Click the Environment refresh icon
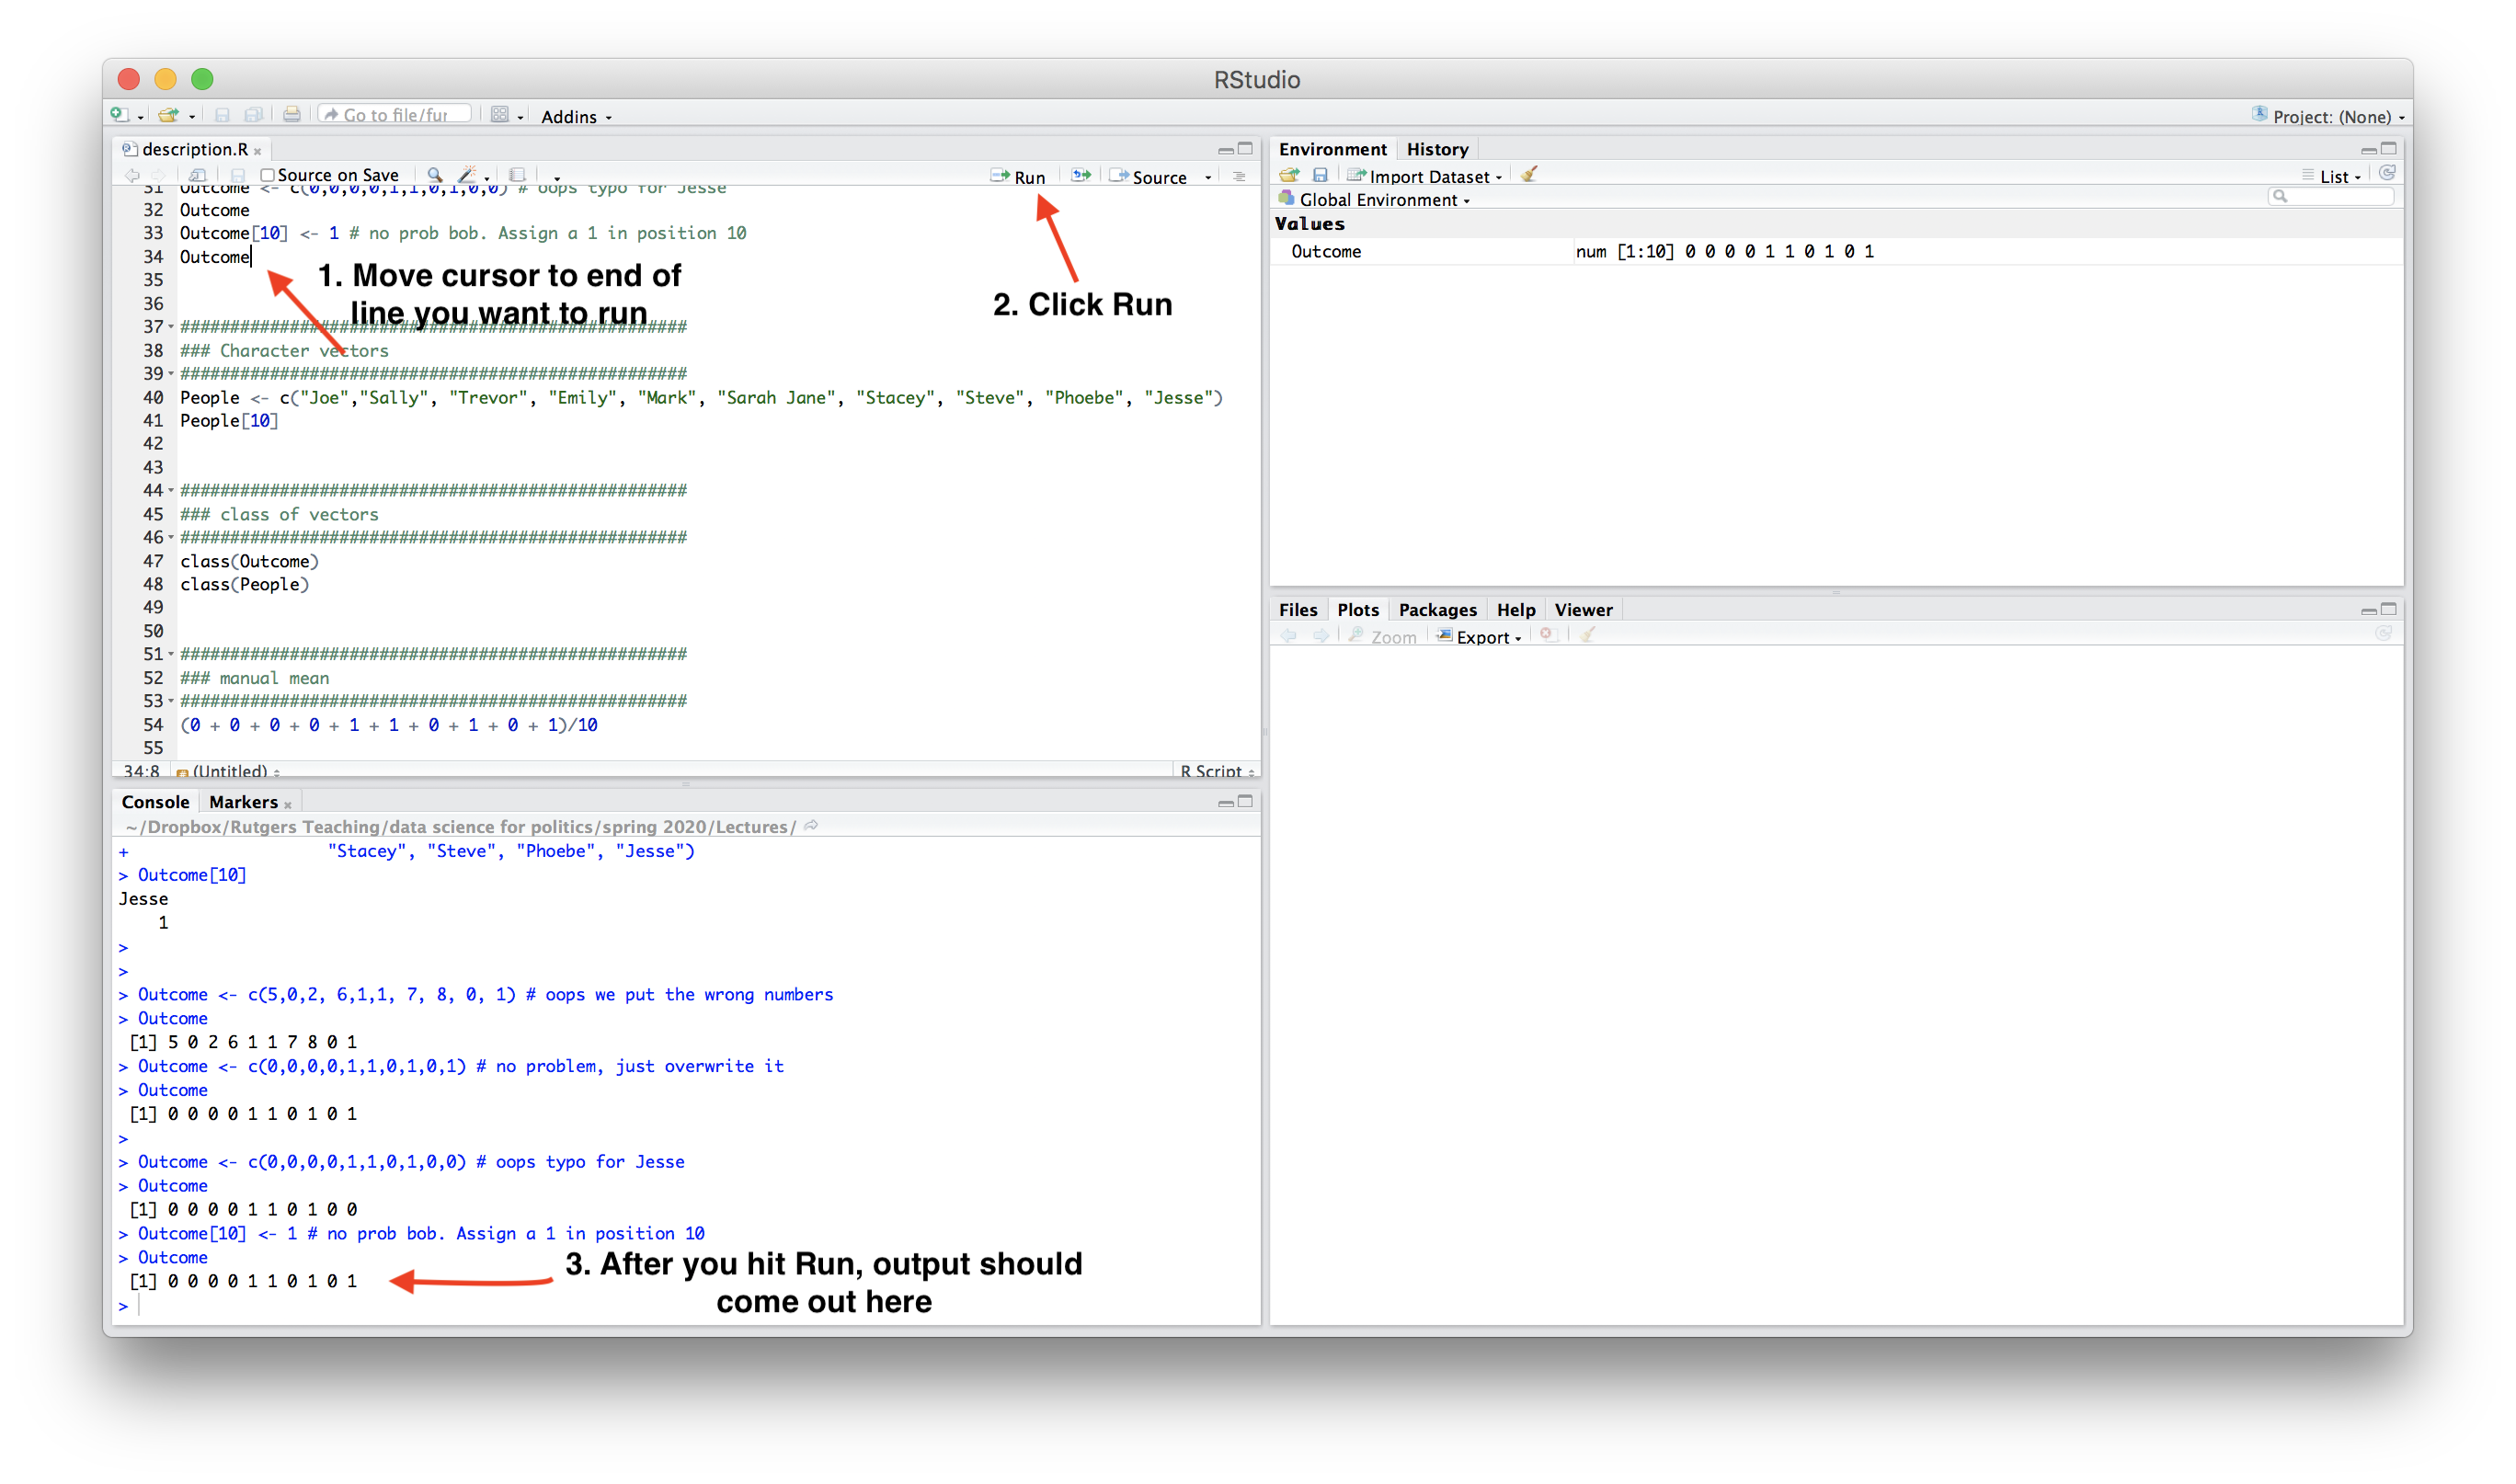Image resolution: width=2516 pixels, height=1484 pixels. [2388, 174]
